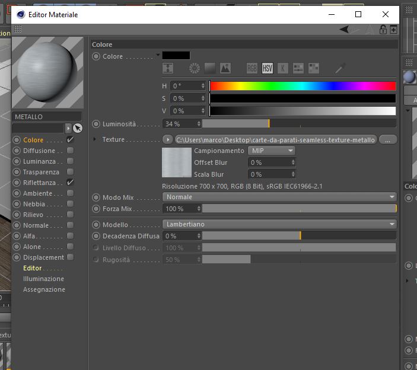417x370 pixels.
Task: Expand the Texture disclosure triangle
Action: (x=94, y=139)
